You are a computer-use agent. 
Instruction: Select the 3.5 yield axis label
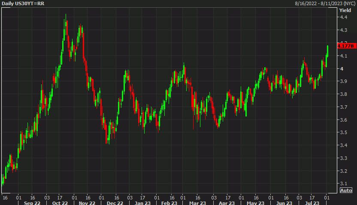(343, 133)
